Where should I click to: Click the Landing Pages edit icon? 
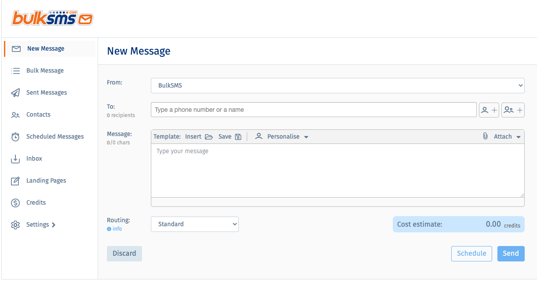click(15, 181)
